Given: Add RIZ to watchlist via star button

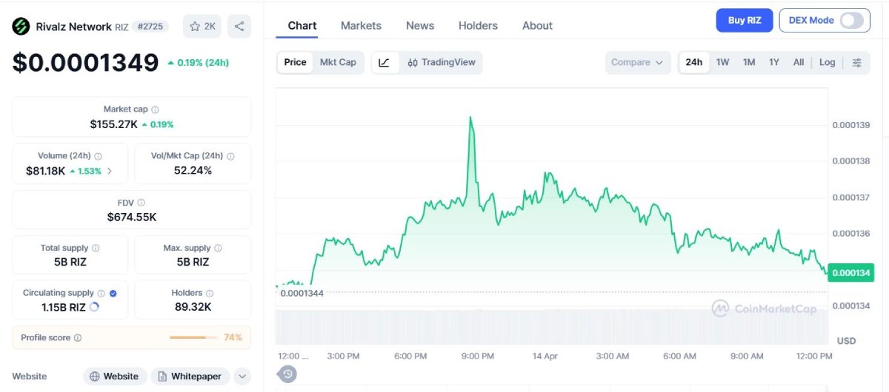Looking at the screenshot, I should (202, 27).
